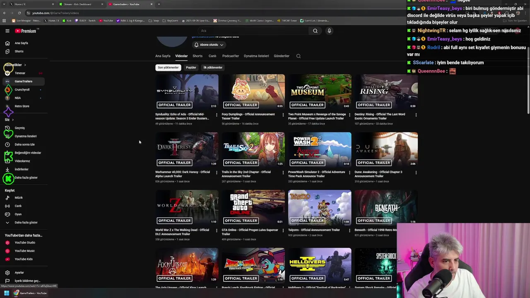The width and height of the screenshot is (530, 298).
Task: Open Windows Start menu
Action: pyautogui.click(x=7, y=293)
